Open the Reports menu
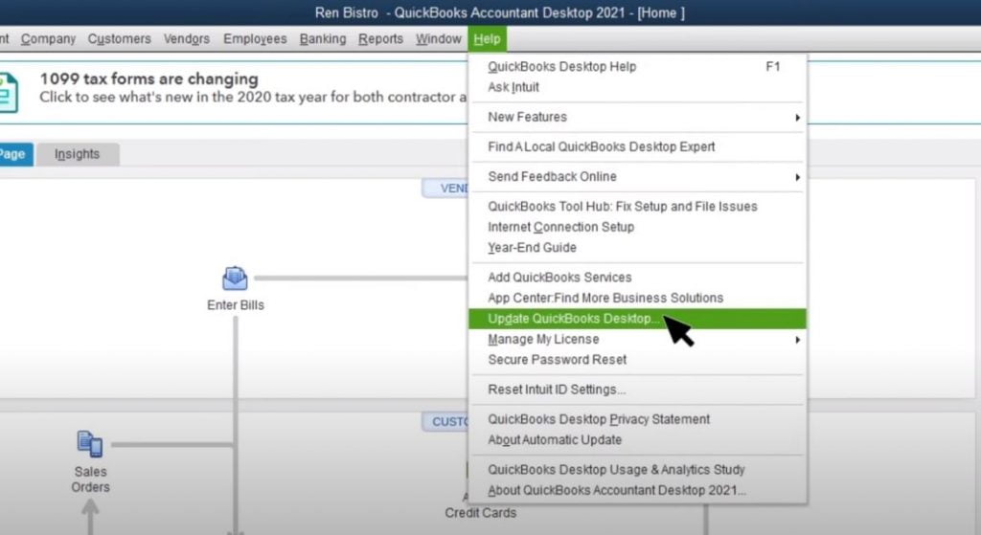981x535 pixels. [x=380, y=38]
